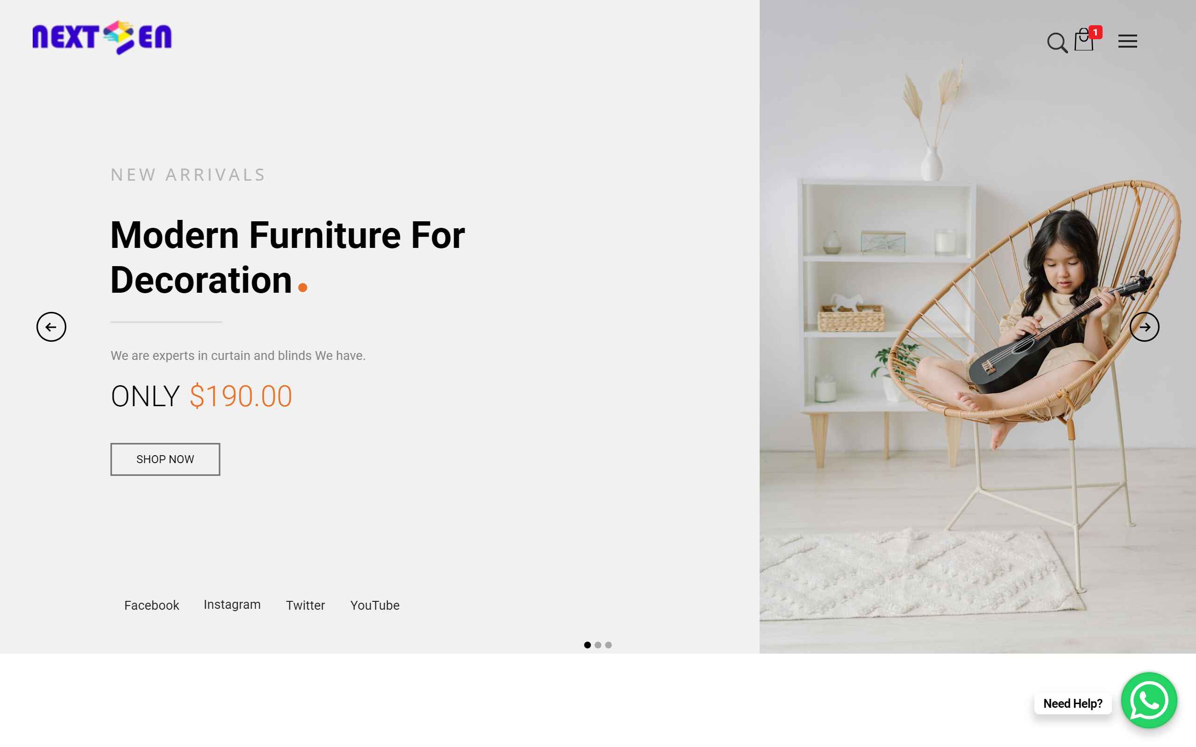The height and width of the screenshot is (747, 1196).
Task: Click the $190.00 price text
Action: tap(241, 396)
